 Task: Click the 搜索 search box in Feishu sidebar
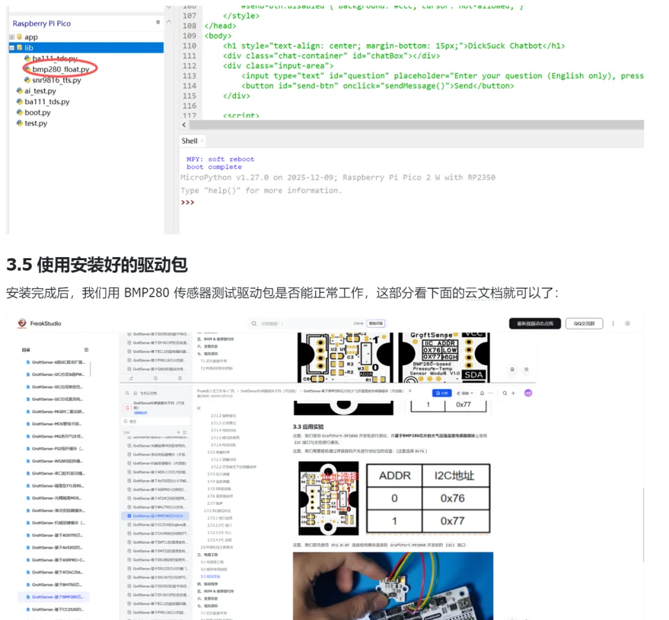[x=157, y=421]
